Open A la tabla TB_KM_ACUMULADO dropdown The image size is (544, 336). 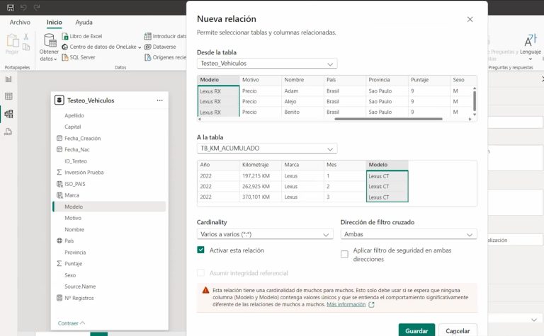(267, 149)
